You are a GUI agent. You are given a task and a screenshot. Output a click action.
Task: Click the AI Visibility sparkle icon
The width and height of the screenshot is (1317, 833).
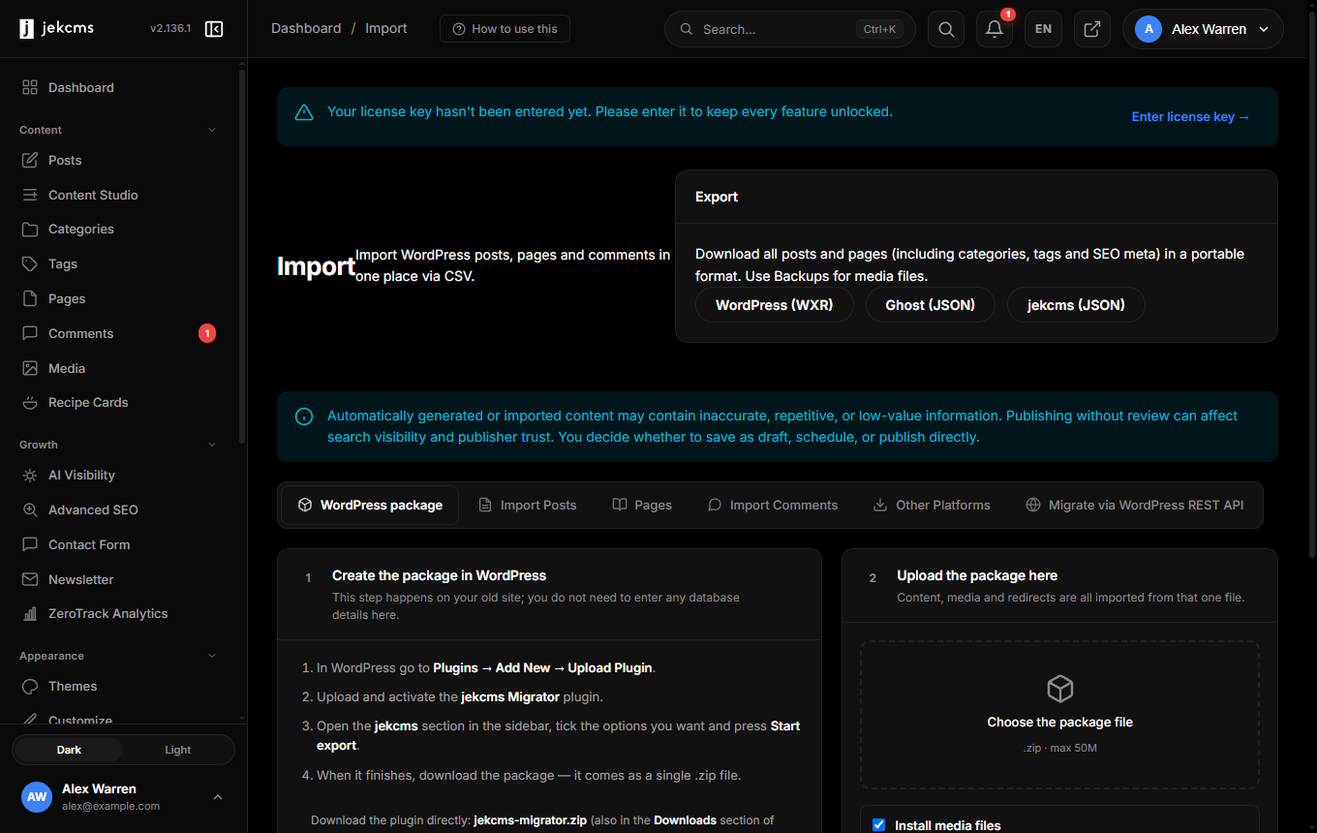[x=30, y=476]
